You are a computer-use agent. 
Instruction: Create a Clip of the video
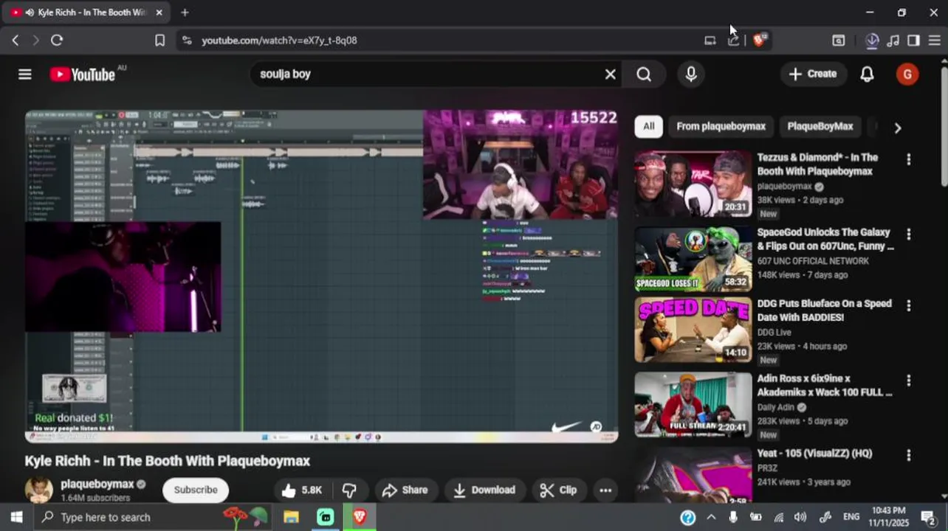tap(559, 490)
